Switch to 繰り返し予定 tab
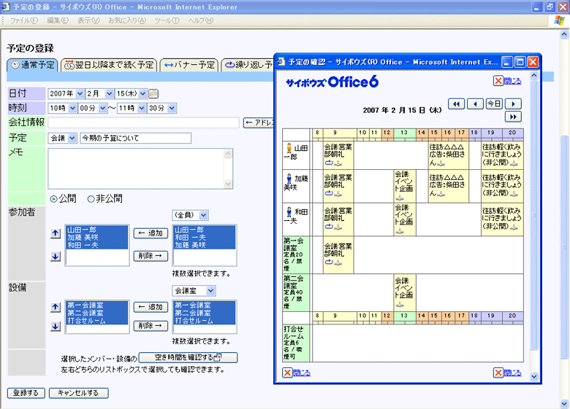 248,66
